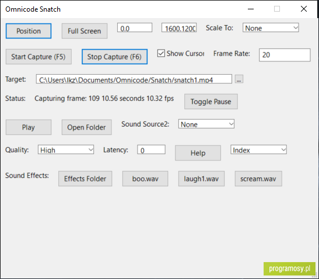Focus the 0.0 origin coordinates field
Image resolution: width=319 pixels, height=279 pixels.
[135, 27]
